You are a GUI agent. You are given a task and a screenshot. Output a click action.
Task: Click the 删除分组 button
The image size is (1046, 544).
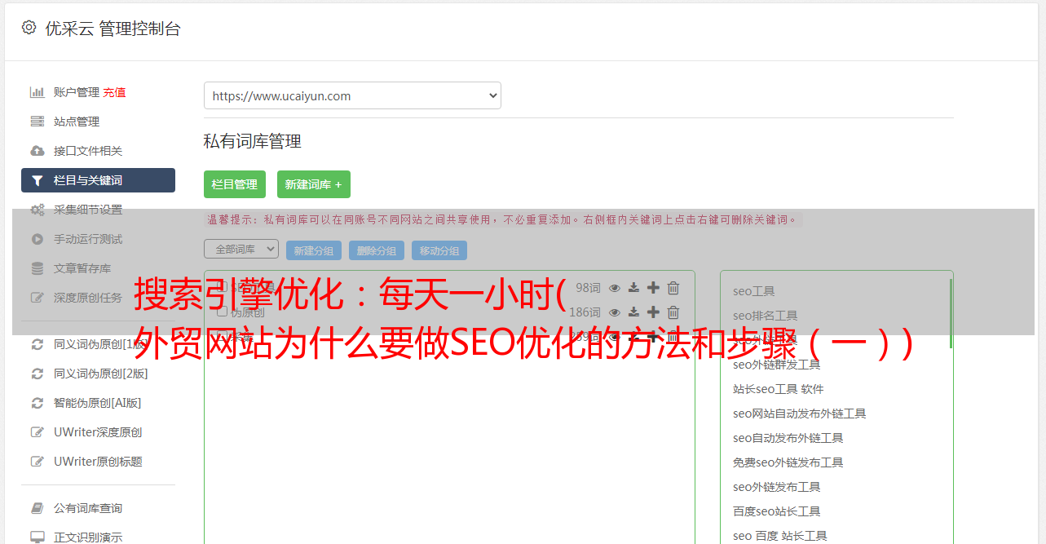pyautogui.click(x=377, y=250)
